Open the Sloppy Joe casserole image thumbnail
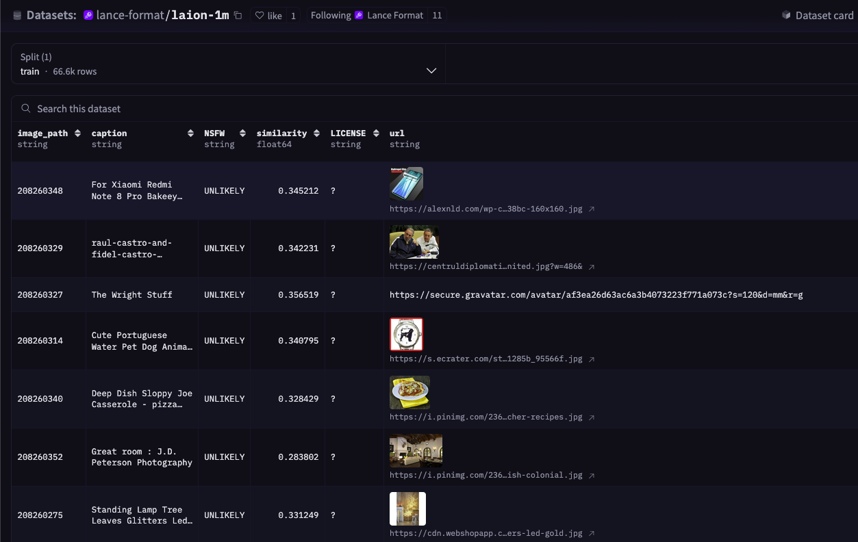 point(409,392)
